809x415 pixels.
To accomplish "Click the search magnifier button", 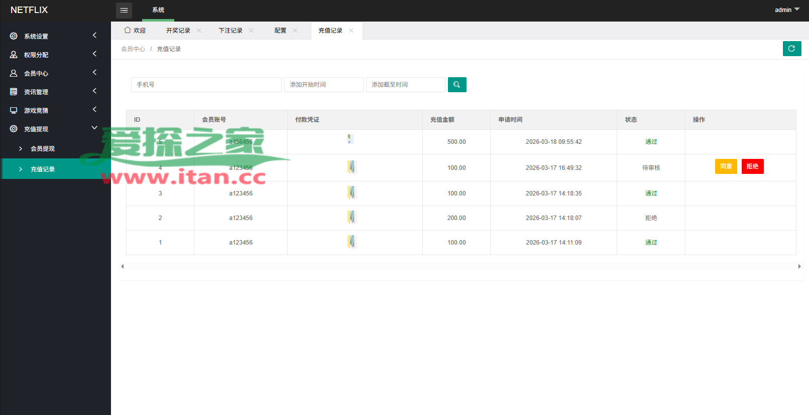I will [456, 85].
